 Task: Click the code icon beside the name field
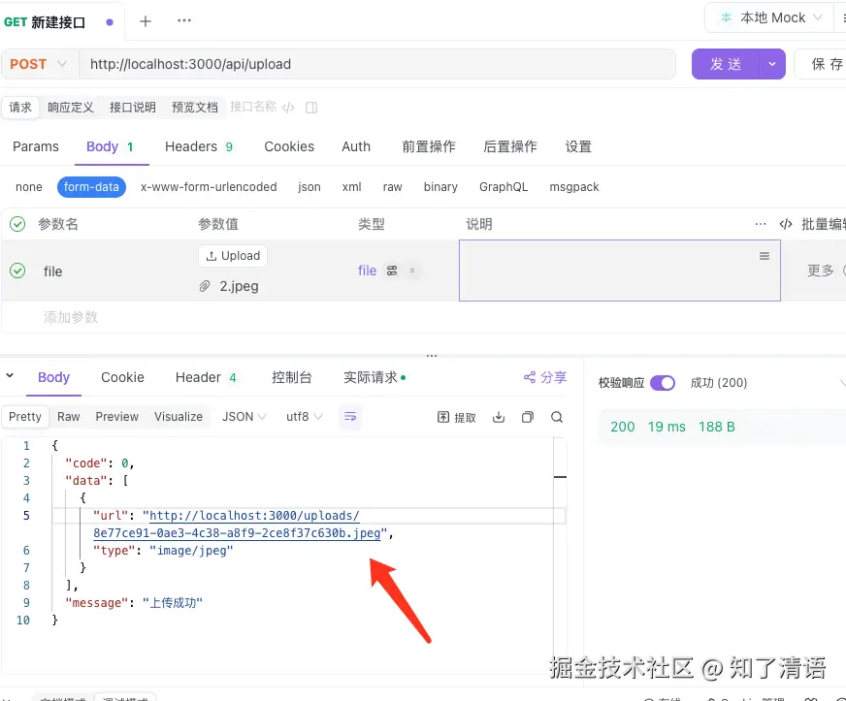(288, 108)
